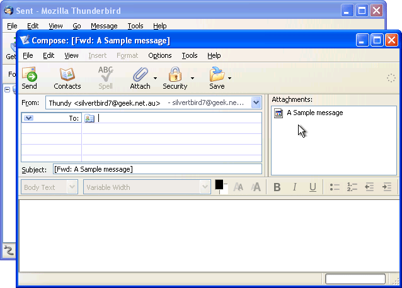Toggle bold text formatting
The width and height of the screenshot is (402, 288).
[277, 187]
